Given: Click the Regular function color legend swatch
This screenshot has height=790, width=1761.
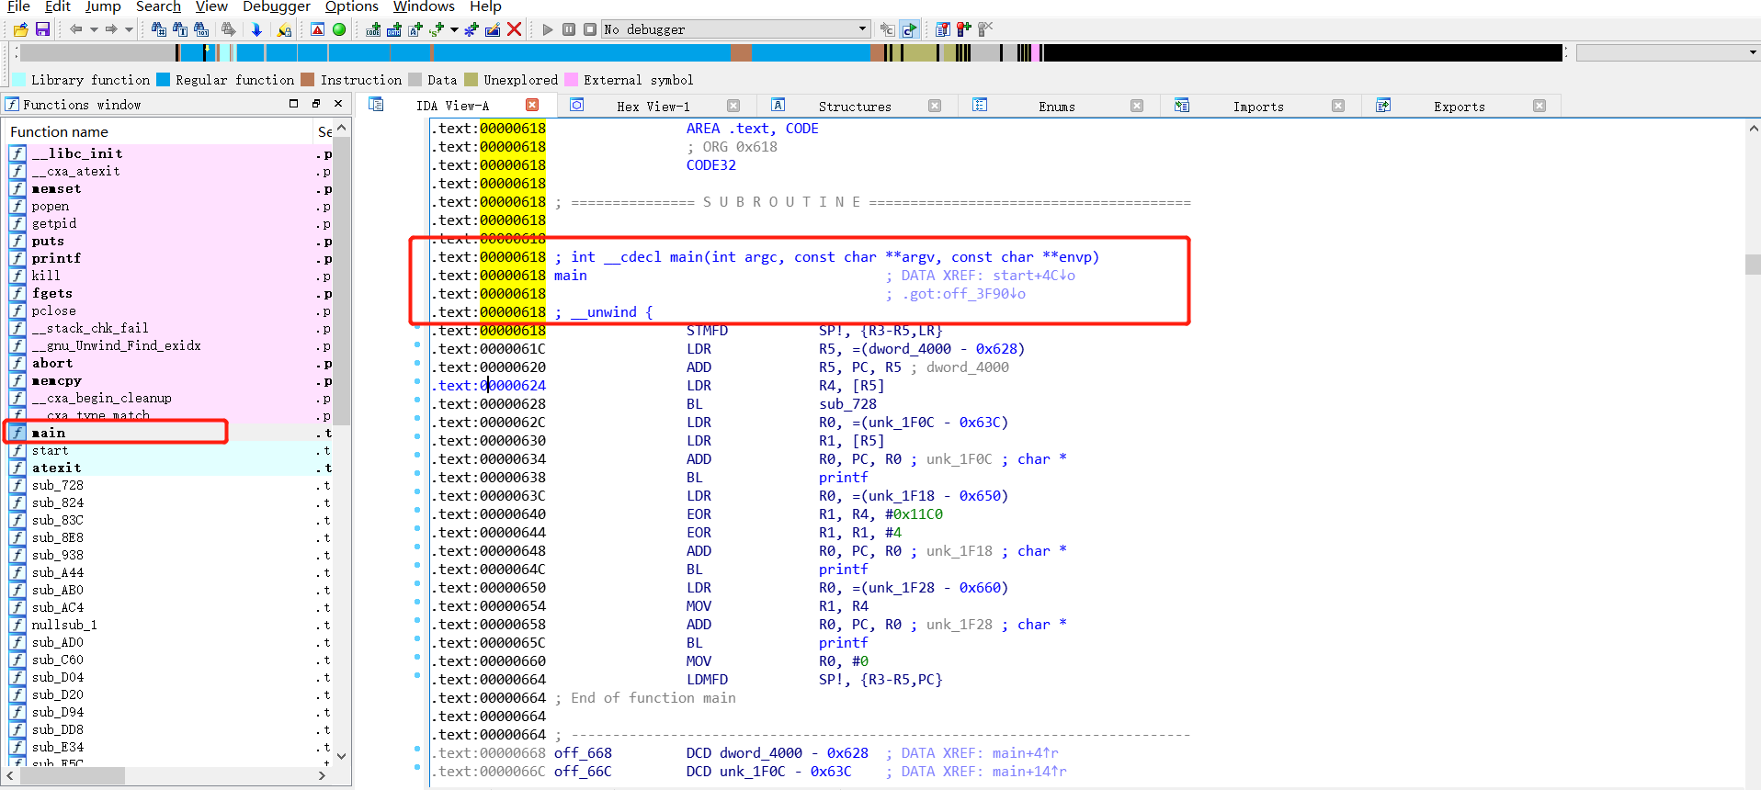Looking at the screenshot, I should tap(164, 80).
